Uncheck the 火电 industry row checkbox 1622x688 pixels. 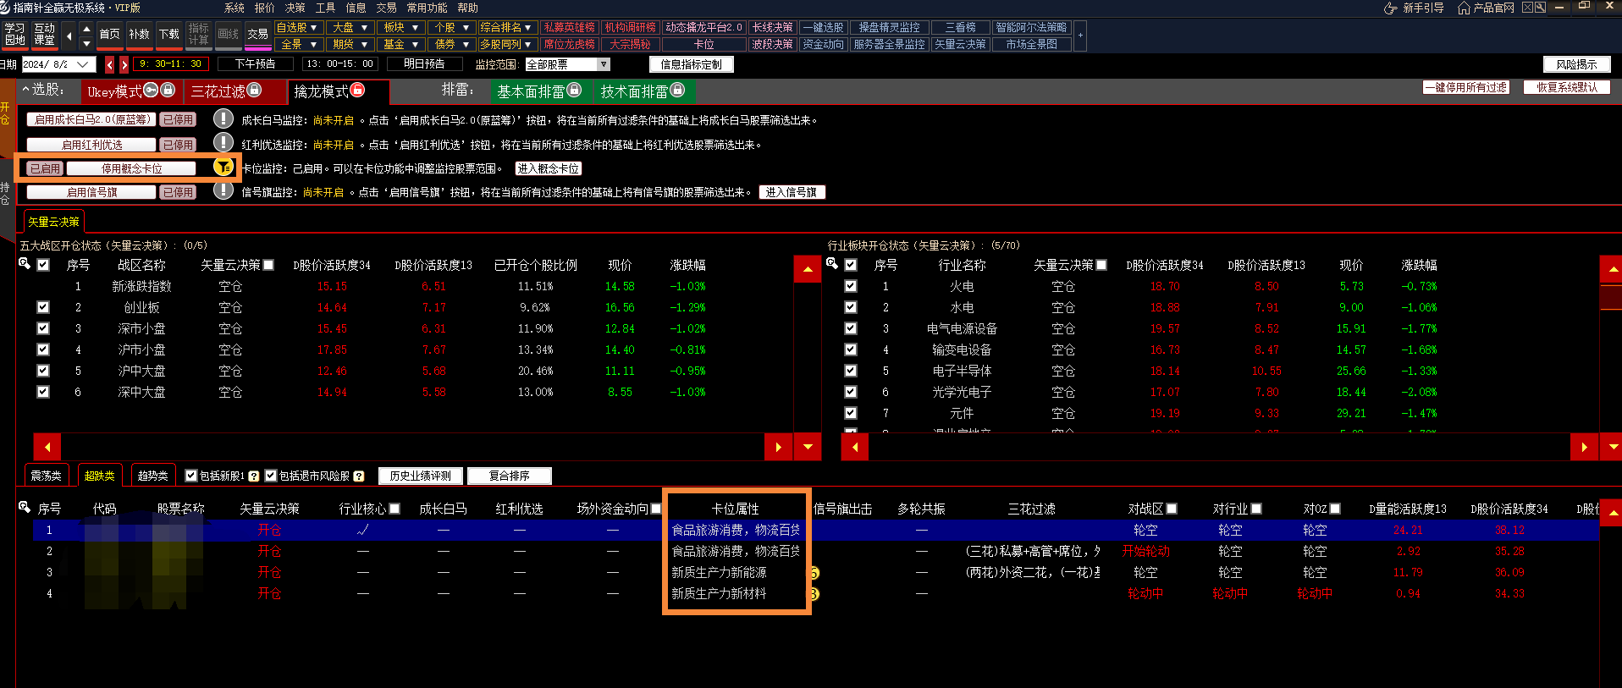[x=851, y=286]
